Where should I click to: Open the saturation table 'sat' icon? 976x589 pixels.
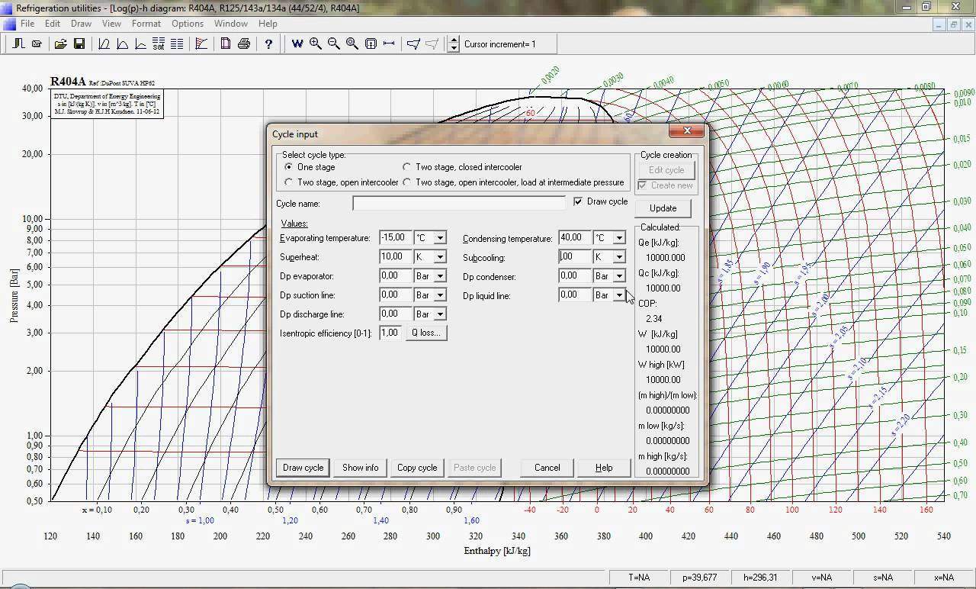(x=159, y=44)
